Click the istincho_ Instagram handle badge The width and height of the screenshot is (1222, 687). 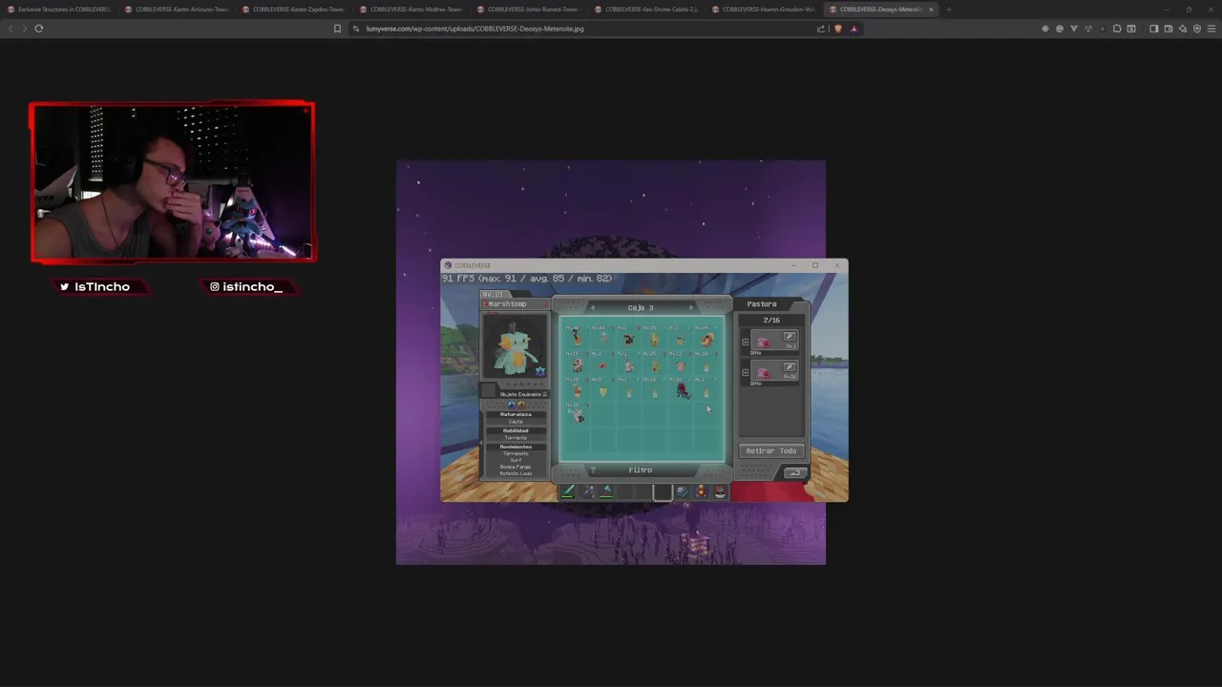point(252,286)
